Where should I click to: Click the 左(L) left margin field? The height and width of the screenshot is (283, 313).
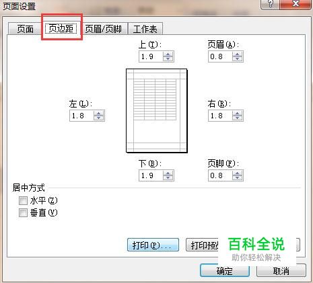81,116
